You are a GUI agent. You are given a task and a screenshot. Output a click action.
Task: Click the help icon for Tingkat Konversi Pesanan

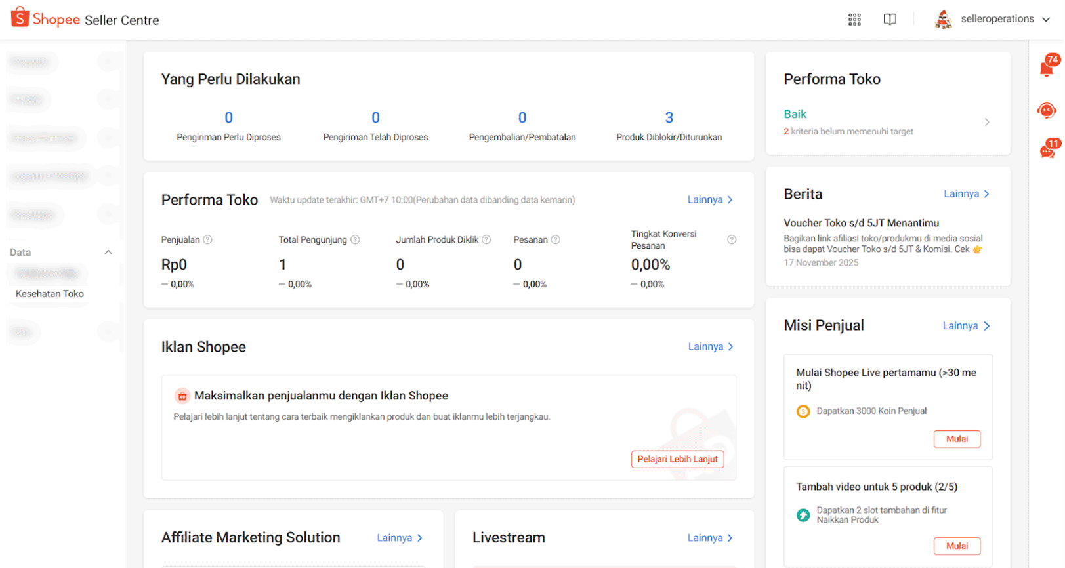tap(732, 240)
